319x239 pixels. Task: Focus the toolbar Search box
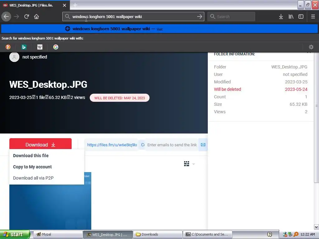click(x=231, y=17)
